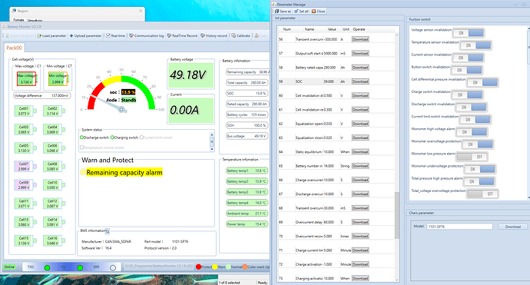Toggle Temperature sensor invalidation switch
Viewport: 530px width, 285px height.
(x=476, y=45)
